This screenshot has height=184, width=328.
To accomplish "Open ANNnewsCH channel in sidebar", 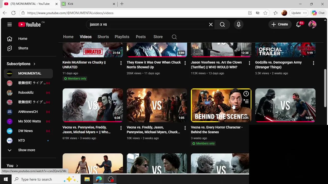I will 28,112.
